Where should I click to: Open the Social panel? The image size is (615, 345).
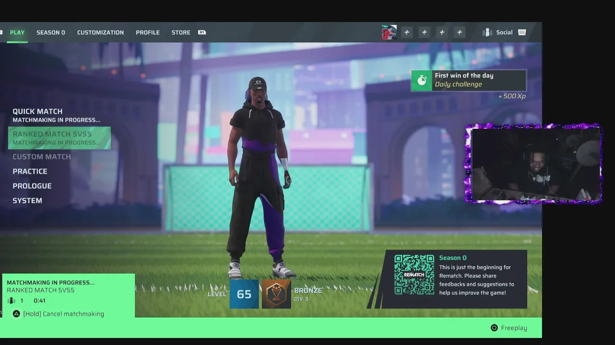coord(504,32)
